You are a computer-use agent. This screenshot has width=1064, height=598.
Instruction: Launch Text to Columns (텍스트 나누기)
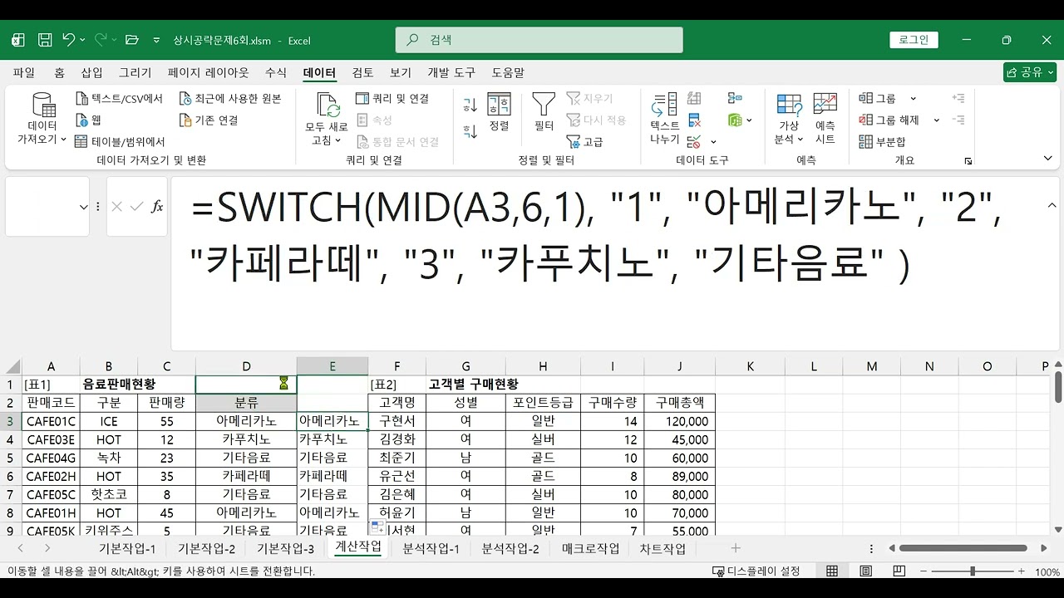[664, 119]
